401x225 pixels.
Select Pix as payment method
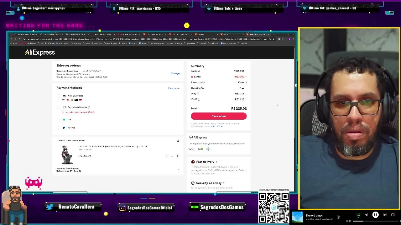click(x=58, y=120)
